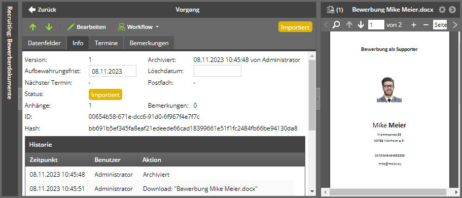Open the attachments list icon (1)
Screen dimensions: 462x198
[335, 10]
